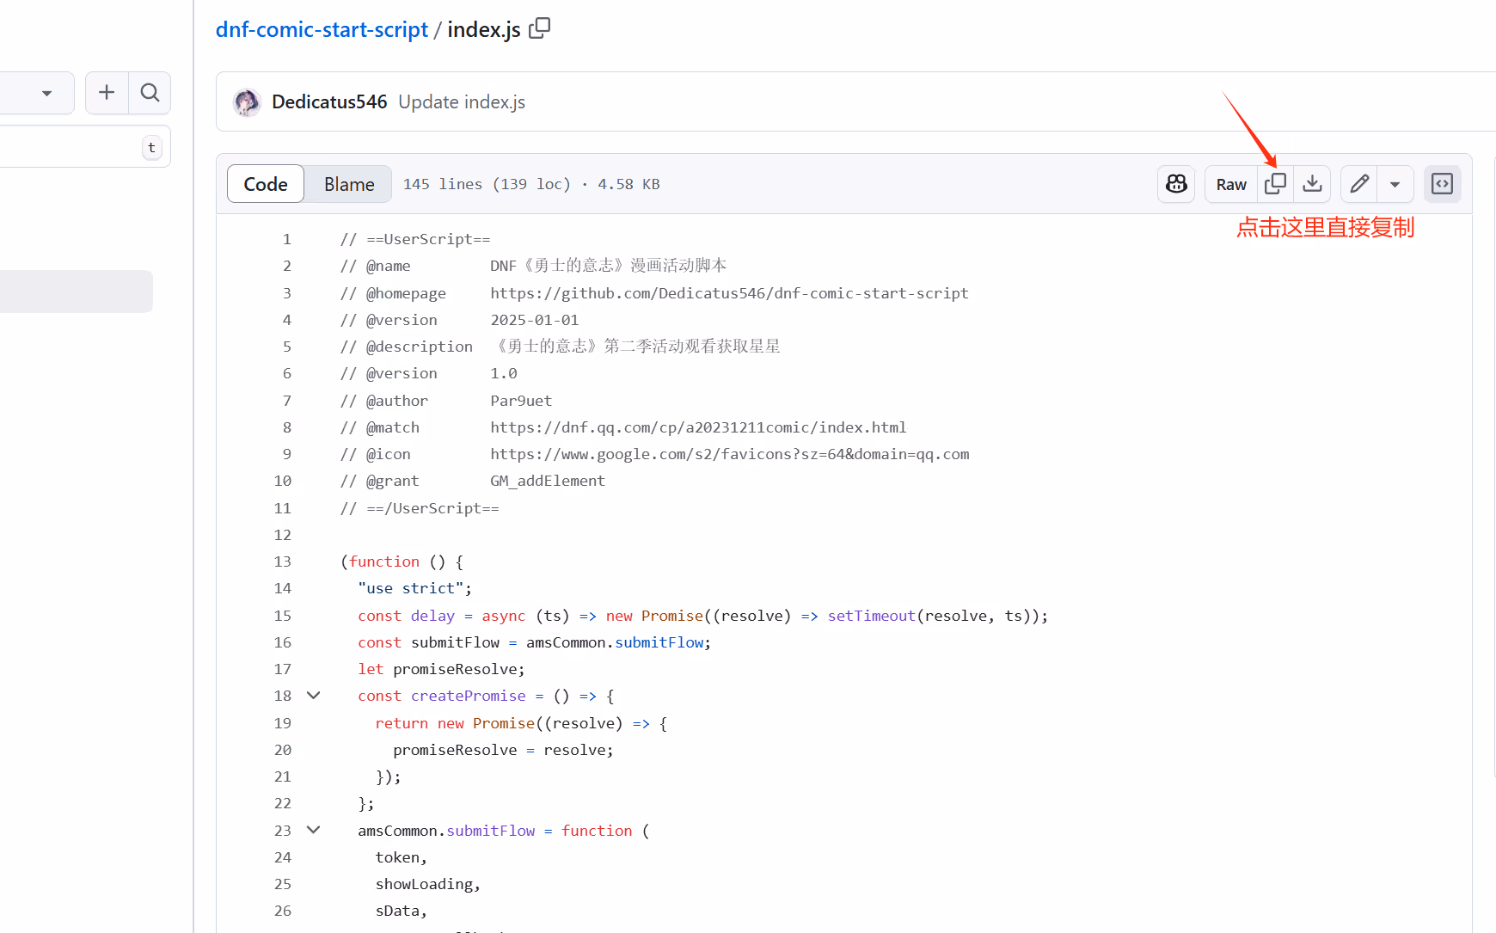Collapse the submitFlow function at line 23
The width and height of the screenshot is (1496, 933).
(x=314, y=830)
